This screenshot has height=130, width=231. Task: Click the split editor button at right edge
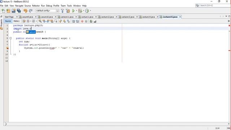tap(229, 21)
